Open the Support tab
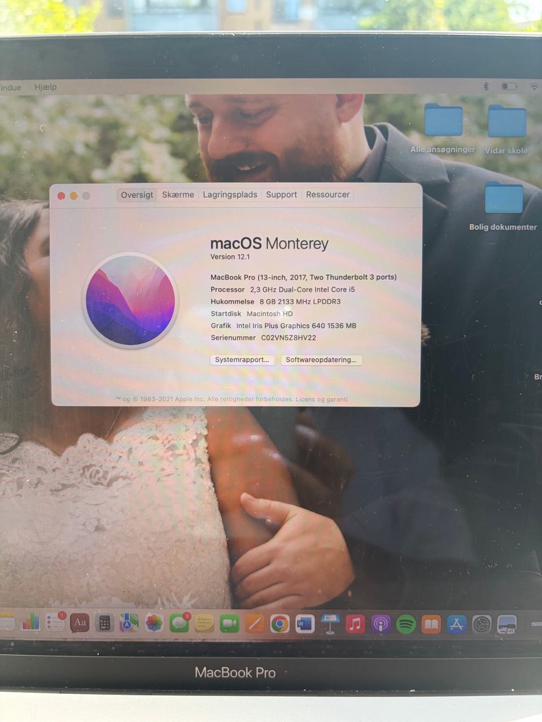The width and height of the screenshot is (542, 722). (281, 195)
